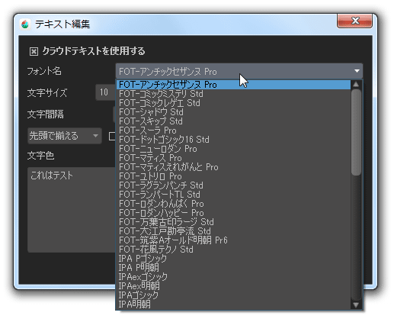Pick FOT-ドットゴシック16 Std font
The height and width of the screenshot is (319, 394).
[233, 140]
